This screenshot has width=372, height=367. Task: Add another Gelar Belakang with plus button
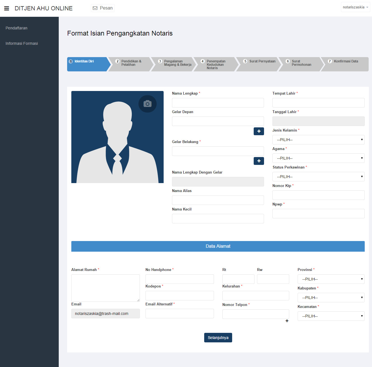[259, 161]
